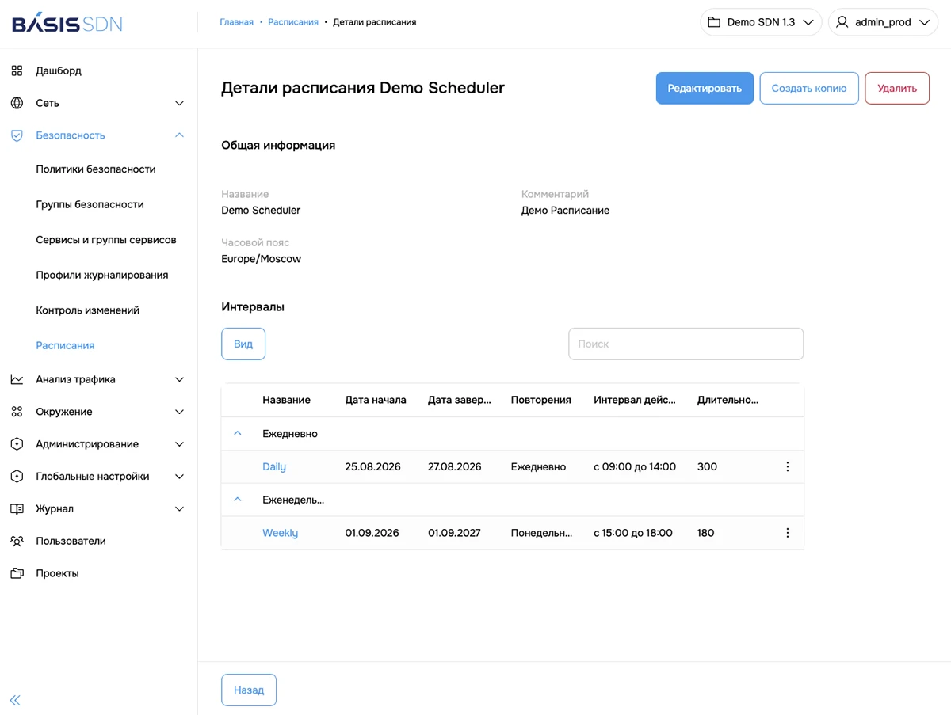Viewport: 951px width, 715px height.
Task: Open Группы безопасности menu item
Action: coord(90,204)
